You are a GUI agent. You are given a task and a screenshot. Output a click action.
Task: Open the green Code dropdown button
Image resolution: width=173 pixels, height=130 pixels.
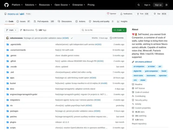click(119, 30)
